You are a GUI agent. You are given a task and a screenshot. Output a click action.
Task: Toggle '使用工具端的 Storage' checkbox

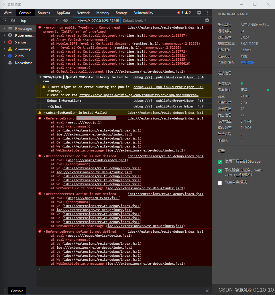coord(220,162)
